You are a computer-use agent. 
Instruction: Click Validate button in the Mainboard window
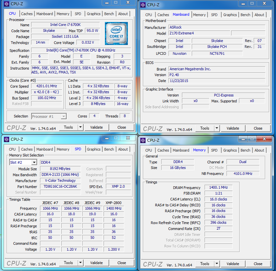tap(233, 128)
